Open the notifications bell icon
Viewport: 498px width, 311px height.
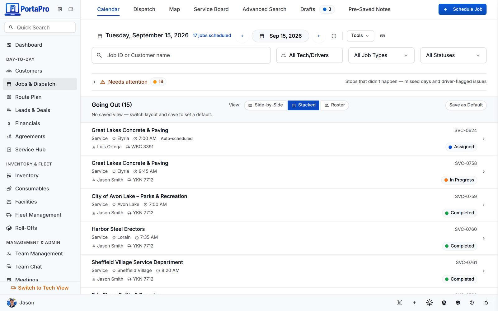[486, 303]
